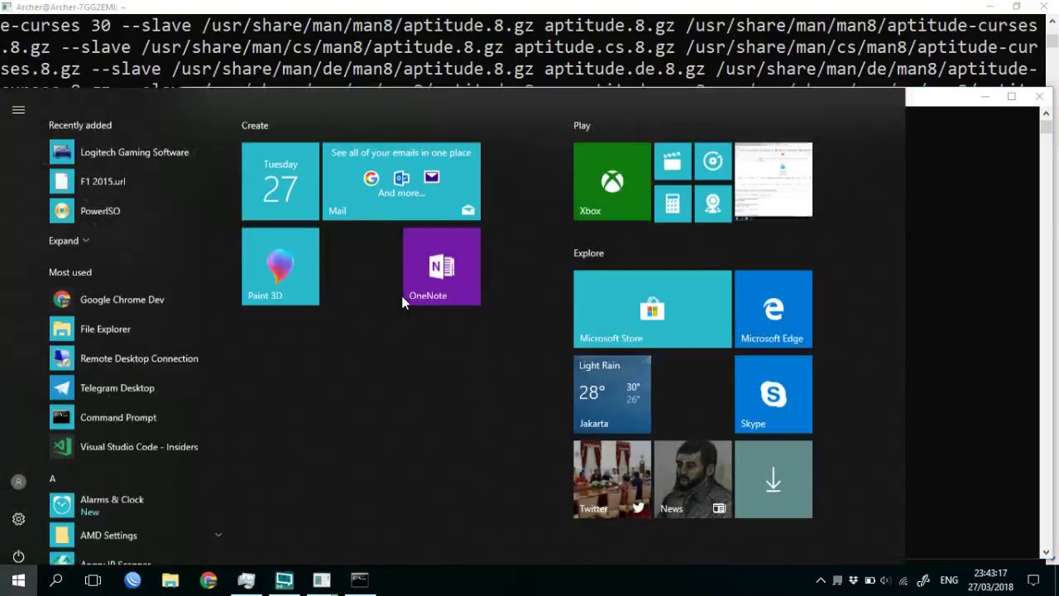Click the Windows Start button
The width and height of the screenshot is (1059, 596).
click(x=18, y=580)
